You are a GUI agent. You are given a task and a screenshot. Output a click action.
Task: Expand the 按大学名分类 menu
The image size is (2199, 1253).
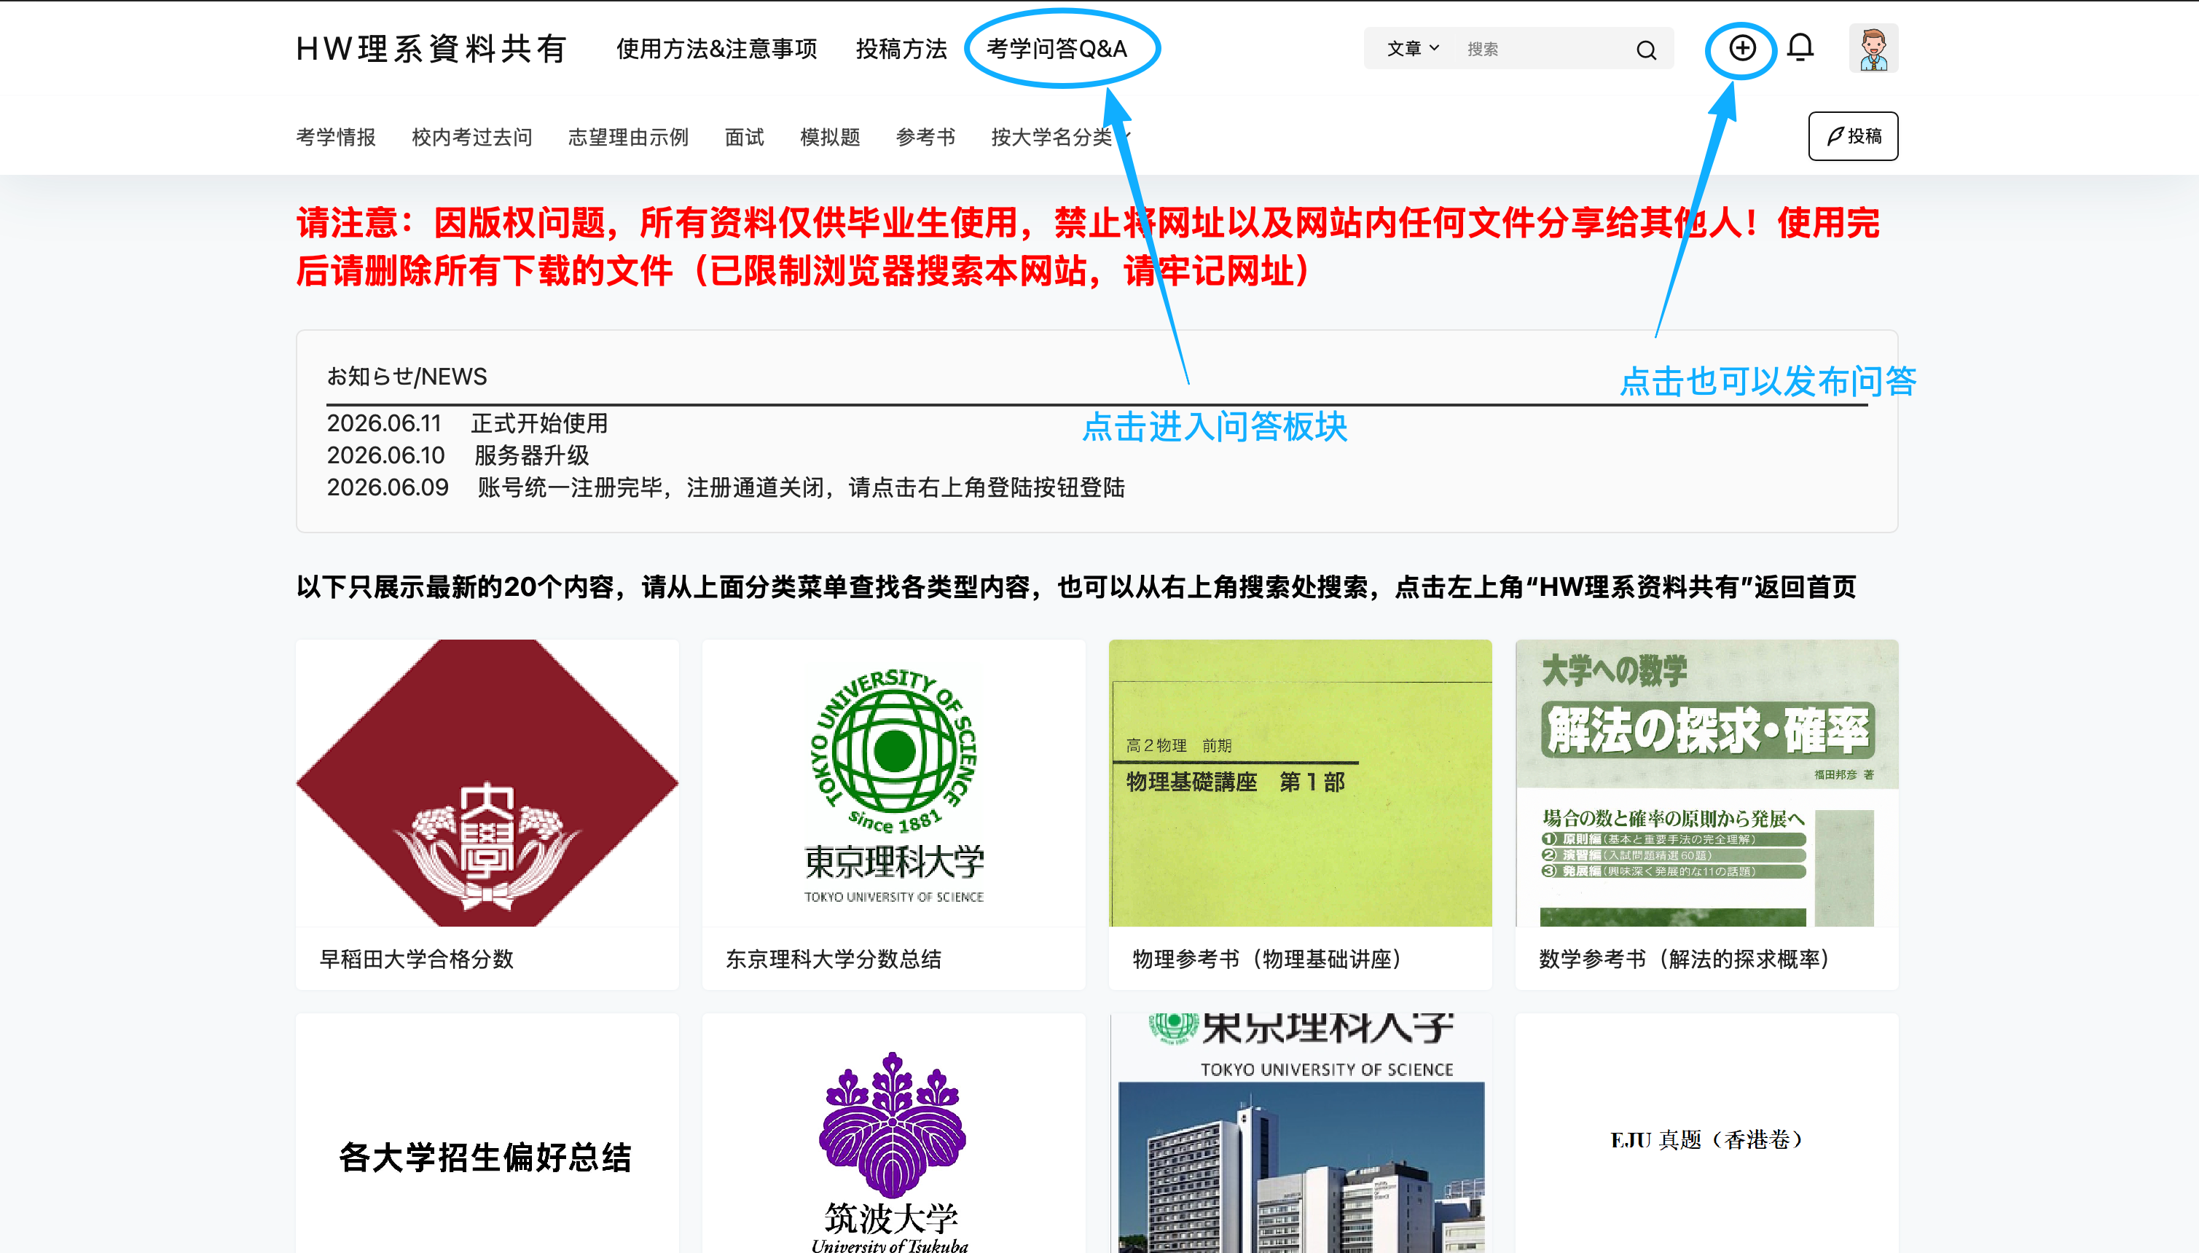(1060, 137)
